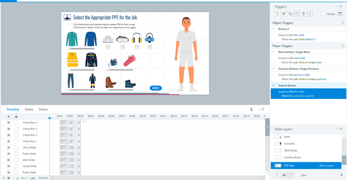Image resolution: width=347 pixels, height=180 pixels.
Task: Undock the Slide Layers panel
Action: [x=341, y=129]
